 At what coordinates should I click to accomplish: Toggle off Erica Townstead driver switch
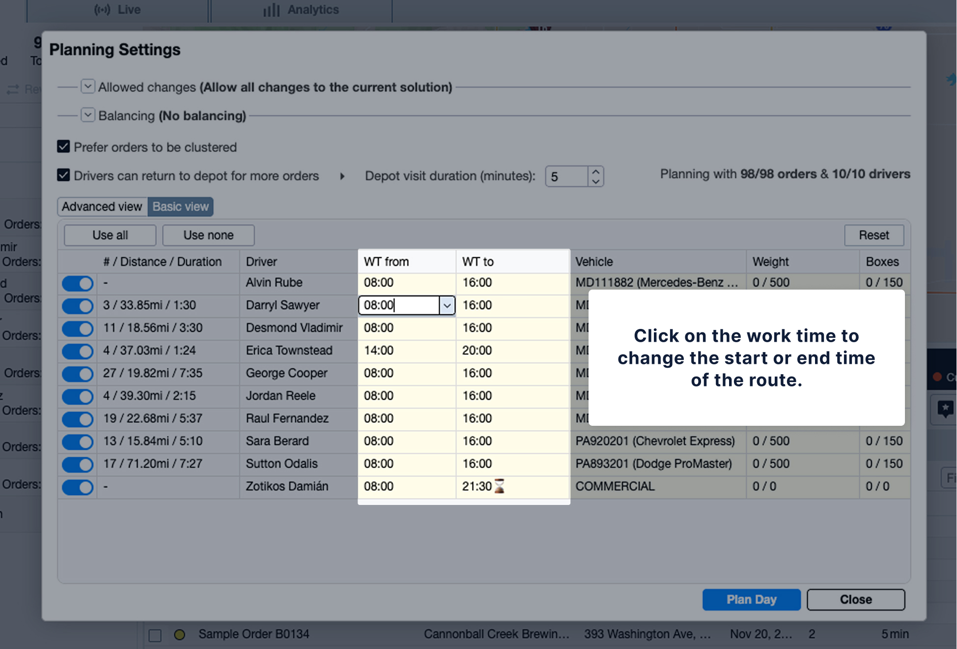coord(78,351)
